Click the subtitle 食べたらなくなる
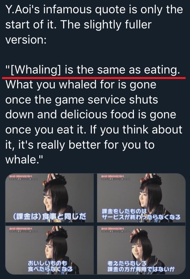The image size is (190, 279). click(x=50, y=268)
